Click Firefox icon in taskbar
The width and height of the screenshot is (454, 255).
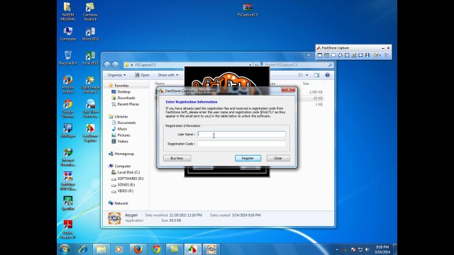point(138,249)
